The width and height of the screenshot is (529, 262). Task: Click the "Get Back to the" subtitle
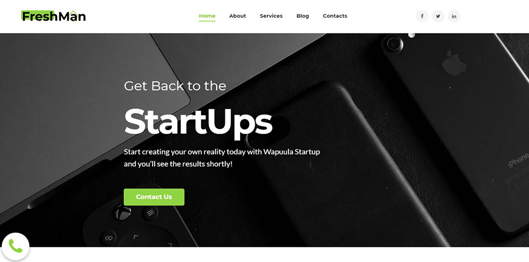(x=175, y=86)
